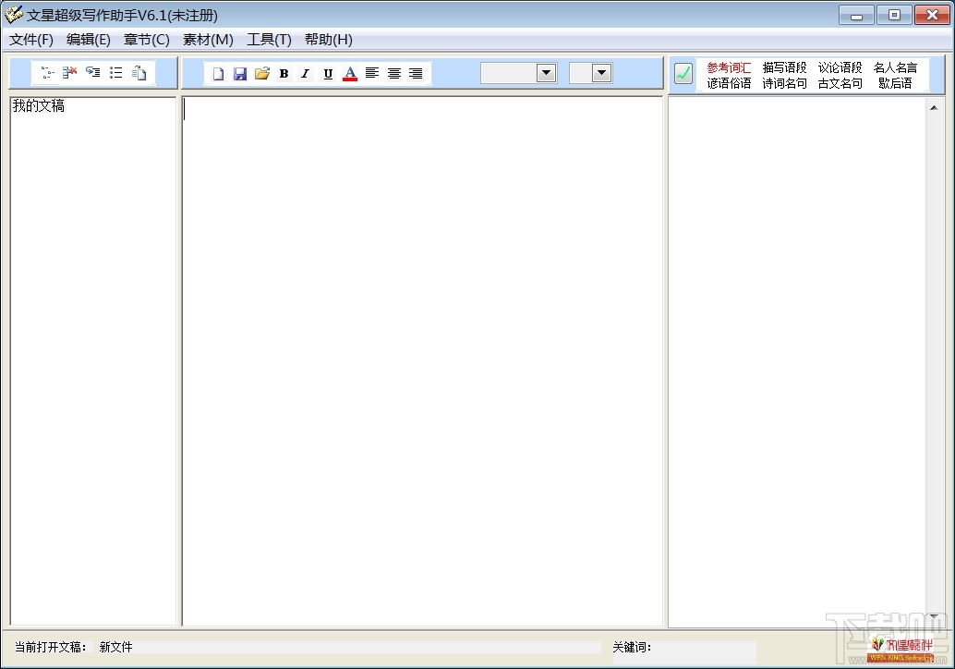Toggle italic formatting with the I icon

tap(306, 74)
